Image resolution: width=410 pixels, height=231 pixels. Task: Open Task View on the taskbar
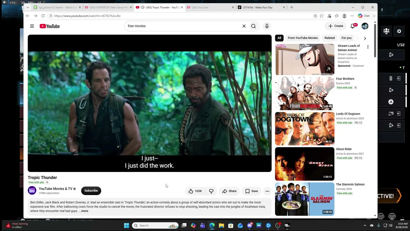184,226
